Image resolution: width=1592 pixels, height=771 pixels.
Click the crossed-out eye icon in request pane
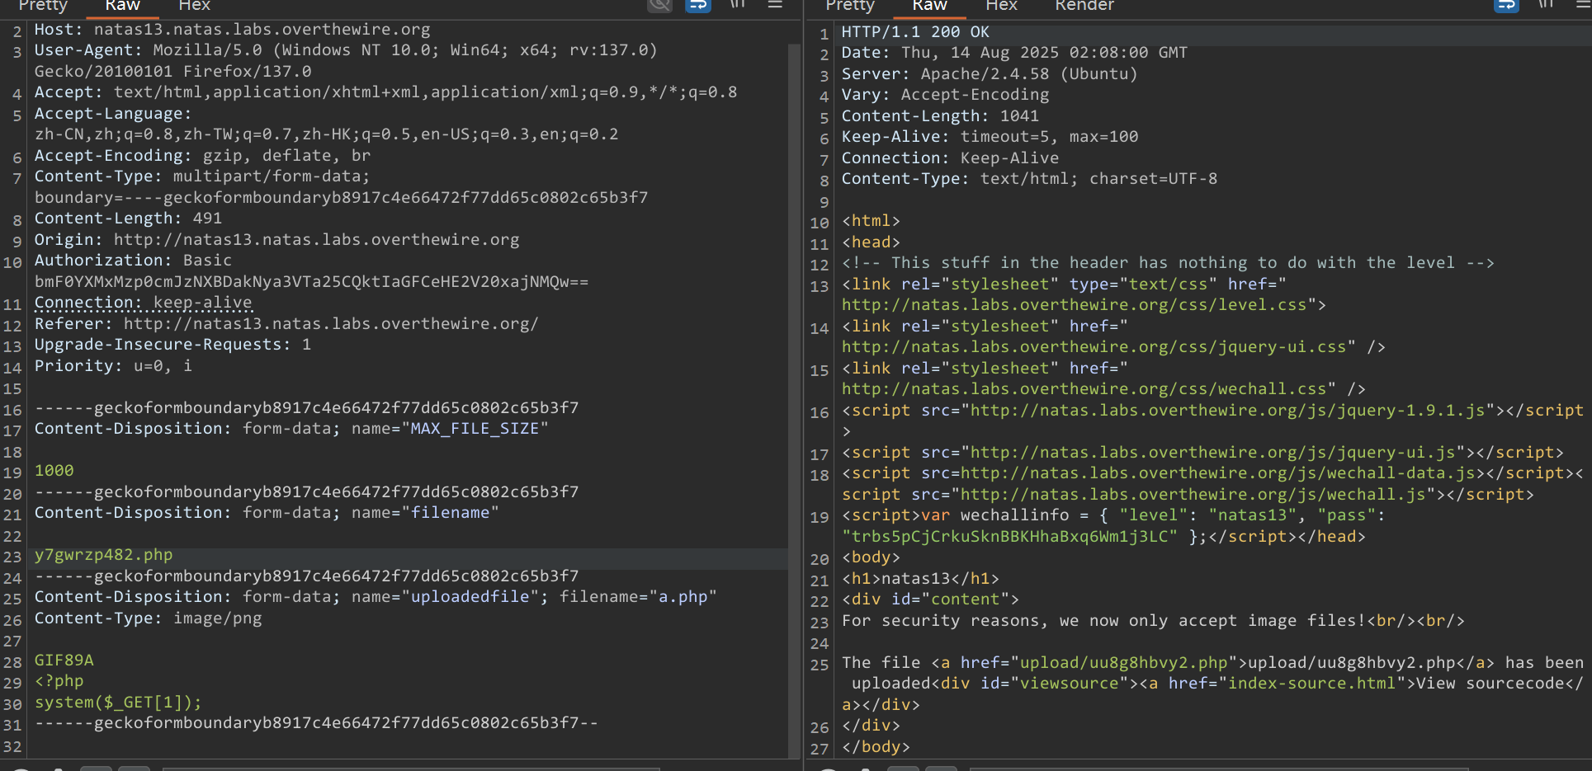click(660, 5)
